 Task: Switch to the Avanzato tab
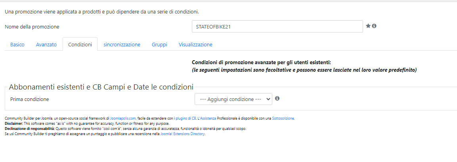click(46, 45)
